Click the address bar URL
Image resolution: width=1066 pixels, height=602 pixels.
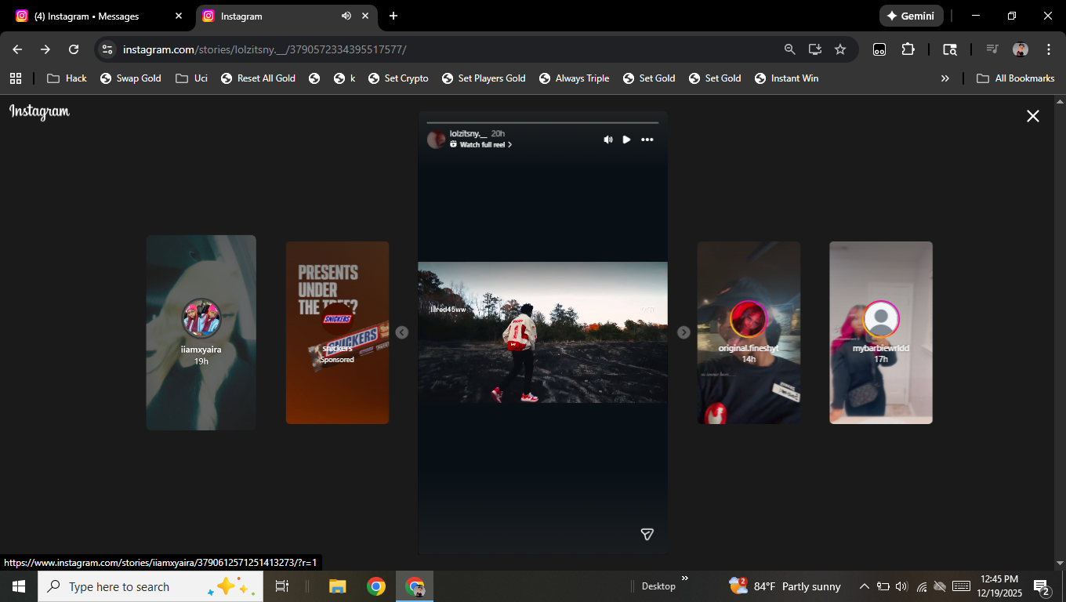pyautogui.click(x=264, y=49)
